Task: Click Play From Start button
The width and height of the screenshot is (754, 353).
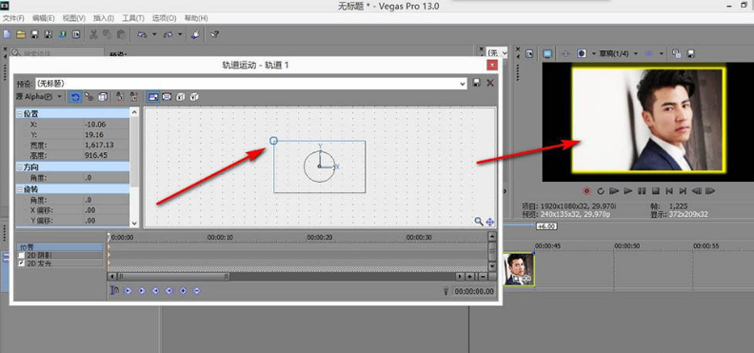Action: click(x=614, y=190)
